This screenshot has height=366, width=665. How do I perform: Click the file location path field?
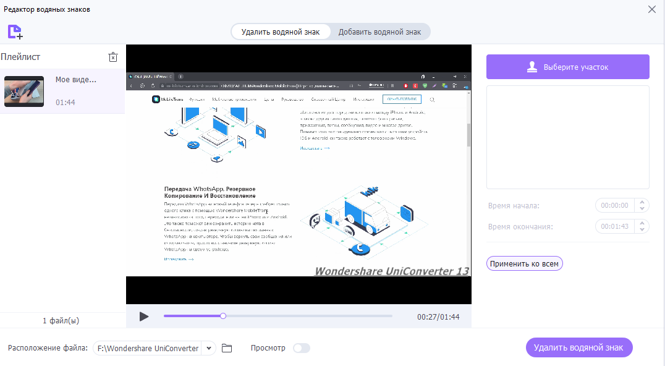coord(148,348)
